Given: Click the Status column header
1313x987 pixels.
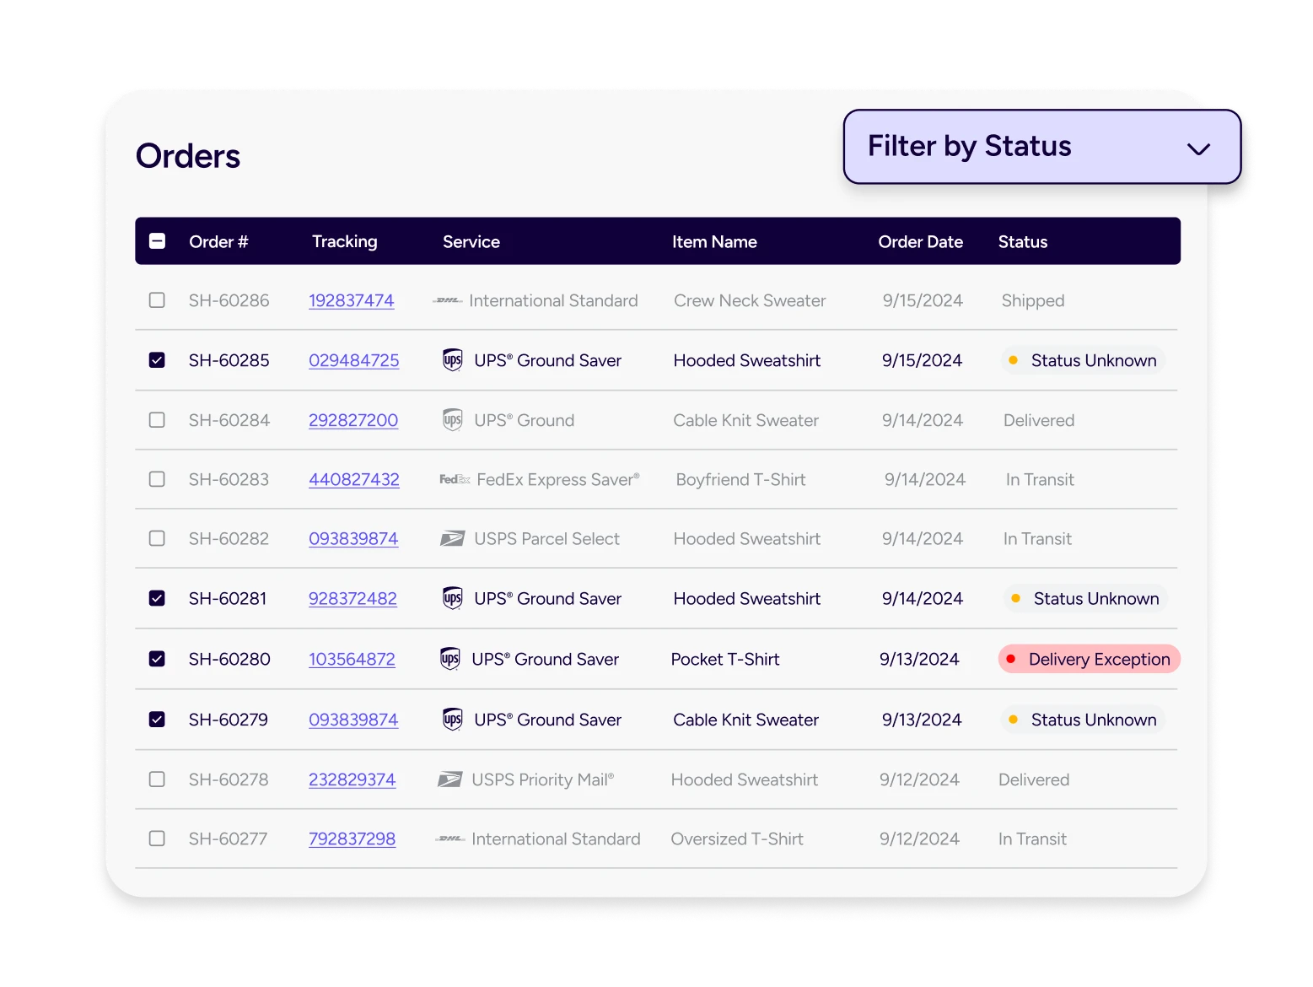Looking at the screenshot, I should click(x=1022, y=241).
